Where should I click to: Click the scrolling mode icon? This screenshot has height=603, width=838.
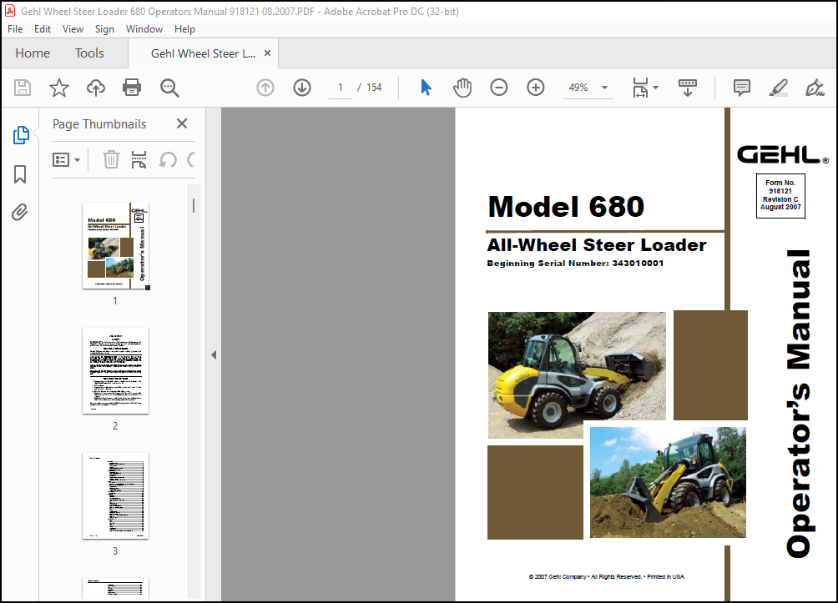click(x=687, y=88)
